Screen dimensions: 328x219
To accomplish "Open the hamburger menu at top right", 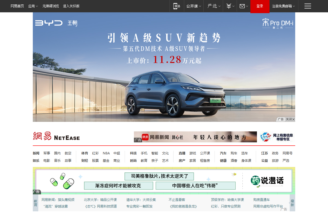I will point(307,6).
